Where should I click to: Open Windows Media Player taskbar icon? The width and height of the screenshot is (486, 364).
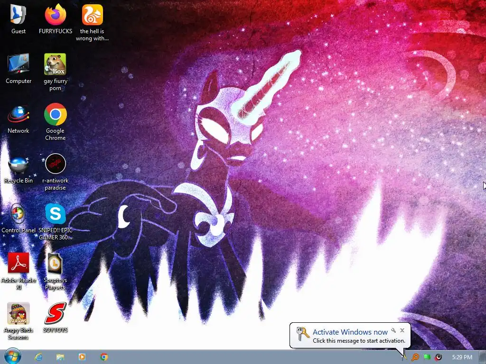coord(82,357)
